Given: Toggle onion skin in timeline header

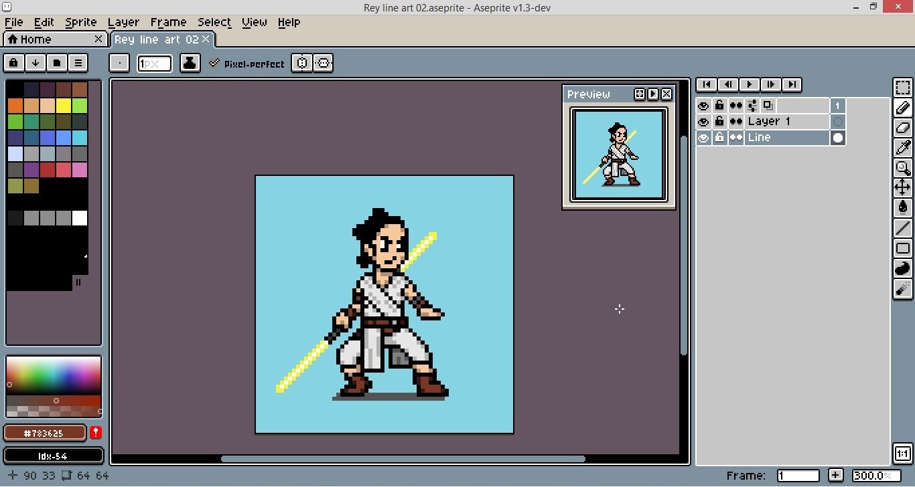Looking at the screenshot, I should point(768,106).
